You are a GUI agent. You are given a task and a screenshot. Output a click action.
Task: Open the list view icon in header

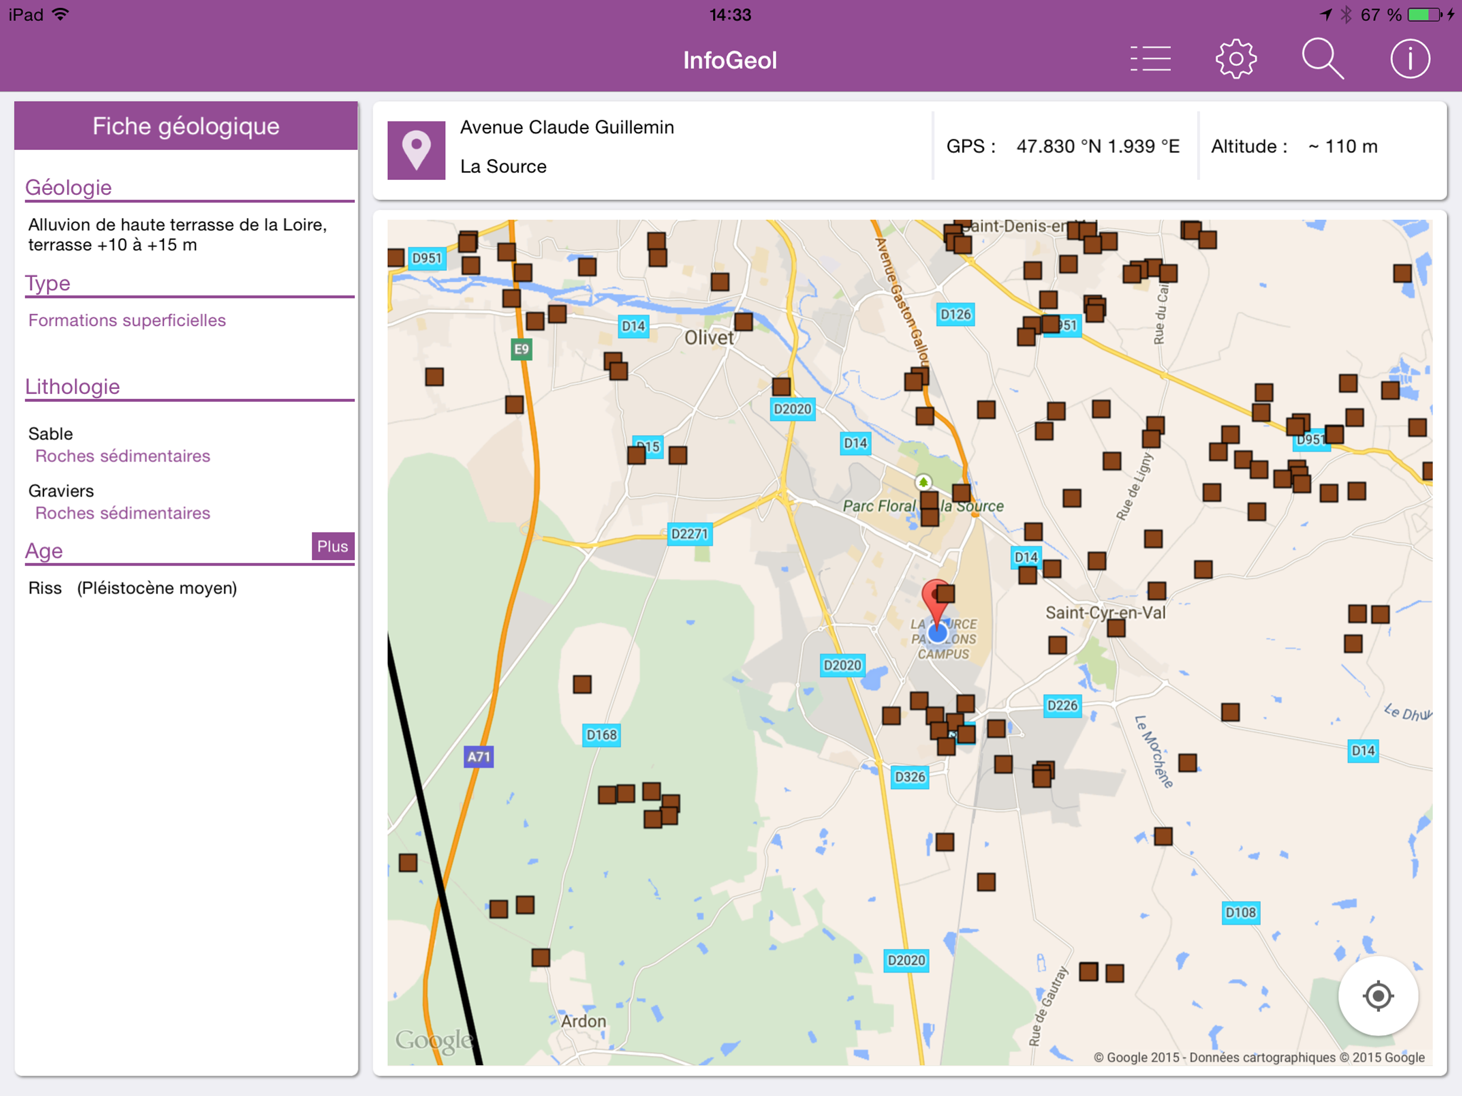point(1150,59)
